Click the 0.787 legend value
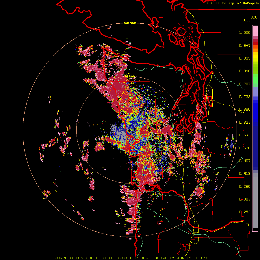This screenshot has width=260, height=260. (x=245, y=84)
